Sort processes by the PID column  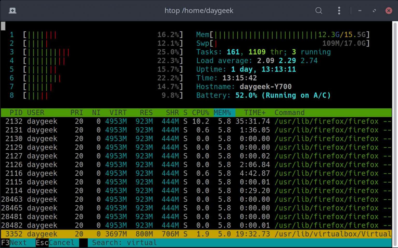click(x=16, y=113)
